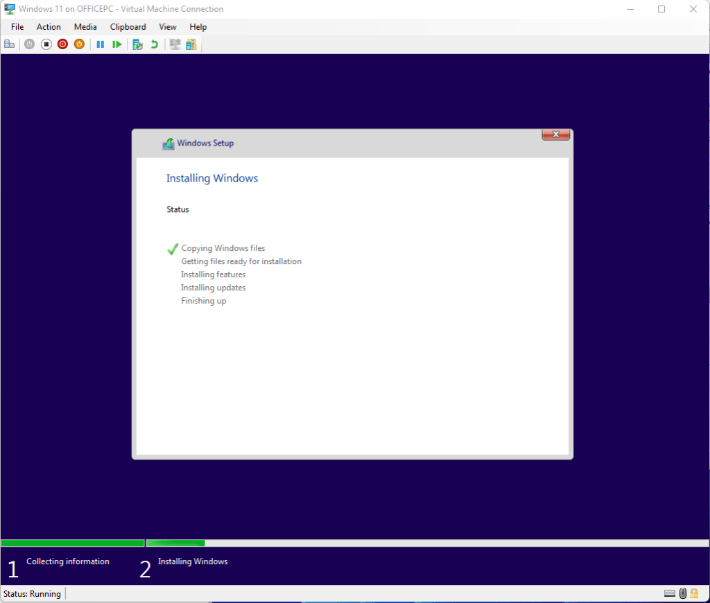Expand the Clipboard menu
The width and height of the screenshot is (710, 603).
[128, 27]
